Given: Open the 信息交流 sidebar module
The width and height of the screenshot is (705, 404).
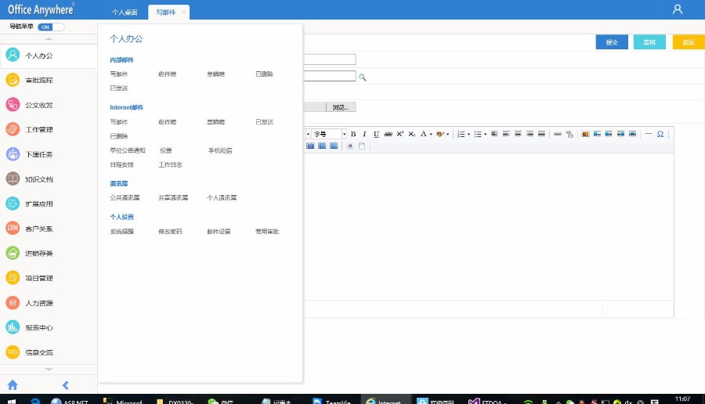Looking at the screenshot, I should tap(49, 352).
